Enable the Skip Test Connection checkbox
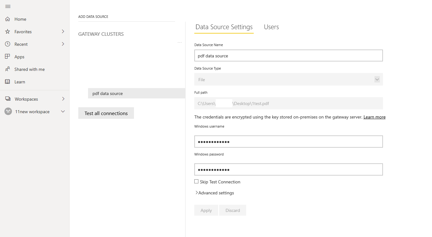This screenshot has height=237, width=432. pos(197,182)
